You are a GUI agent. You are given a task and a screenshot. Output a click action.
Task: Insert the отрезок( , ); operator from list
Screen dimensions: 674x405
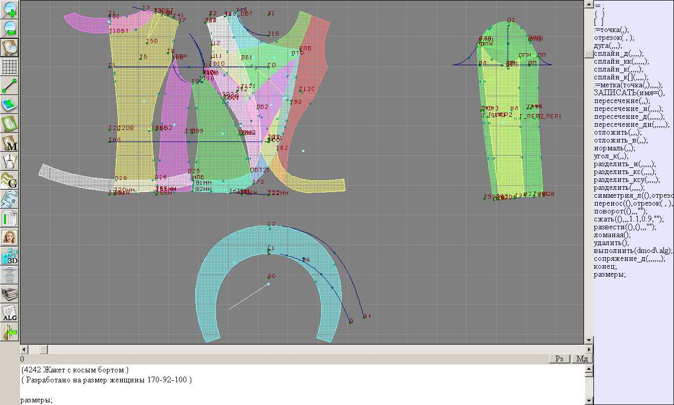[x=614, y=38]
